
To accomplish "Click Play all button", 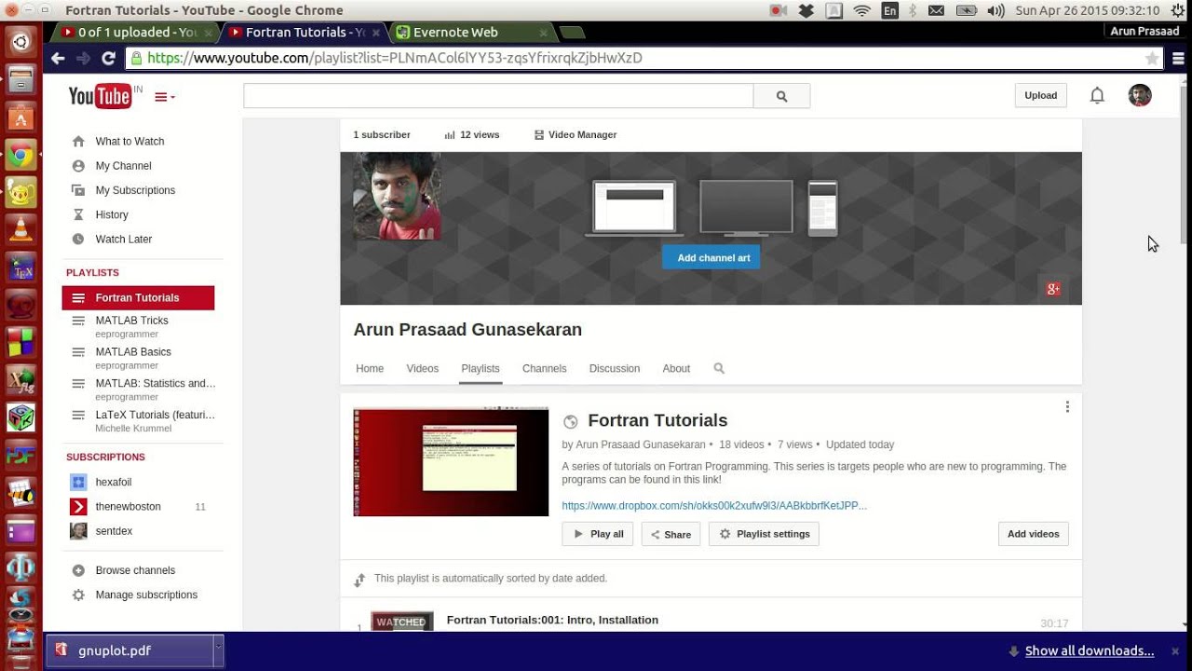I will pyautogui.click(x=598, y=534).
